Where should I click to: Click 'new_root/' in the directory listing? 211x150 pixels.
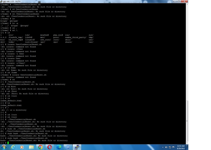pyautogui.click(x=46, y=40)
